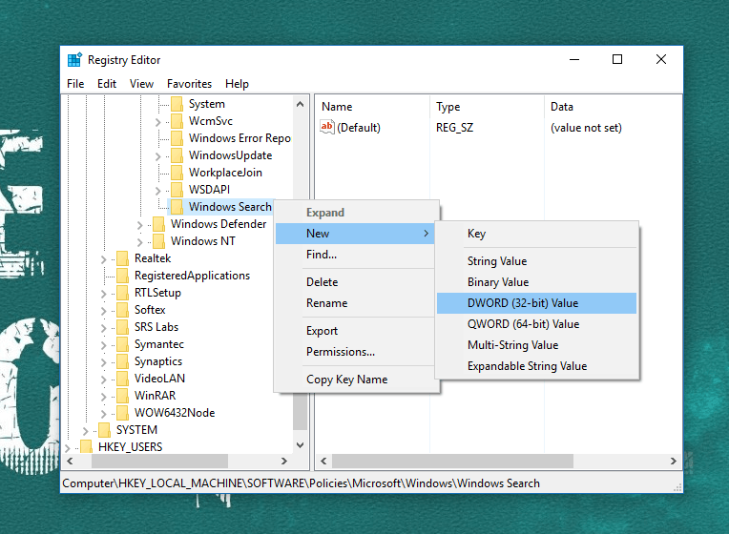Viewport: 729px width, 534px height.
Task: Click the (value not set) data cell
Action: (x=586, y=128)
